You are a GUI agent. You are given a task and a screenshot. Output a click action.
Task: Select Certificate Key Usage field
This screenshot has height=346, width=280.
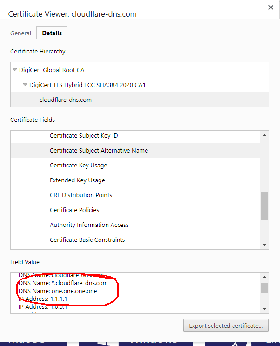tap(135, 165)
